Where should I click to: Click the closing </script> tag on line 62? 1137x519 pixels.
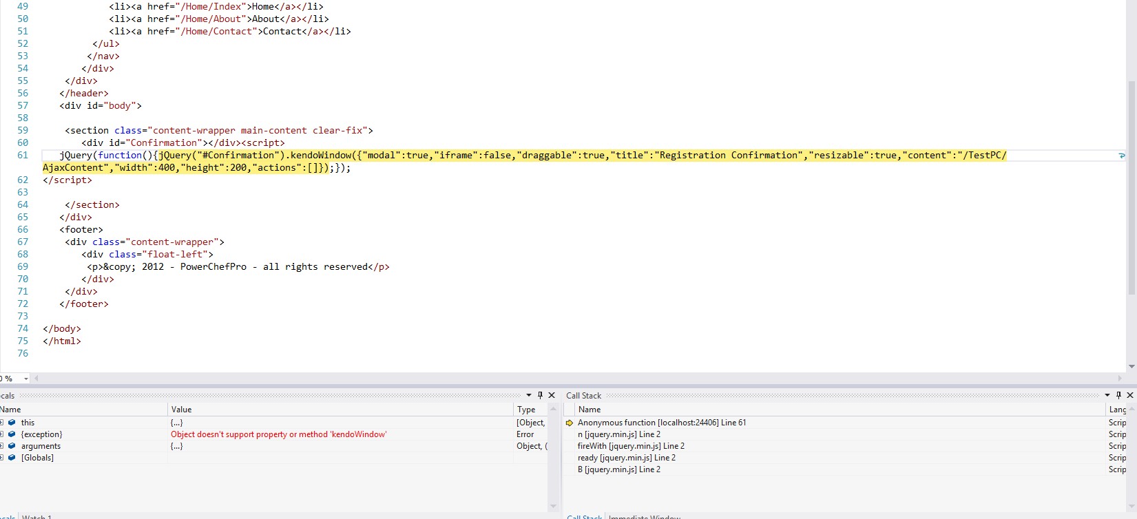click(x=67, y=180)
